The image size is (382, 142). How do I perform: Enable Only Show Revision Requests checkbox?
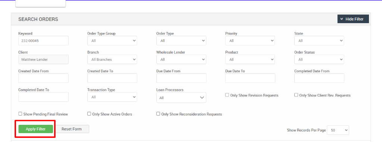coord(227,95)
